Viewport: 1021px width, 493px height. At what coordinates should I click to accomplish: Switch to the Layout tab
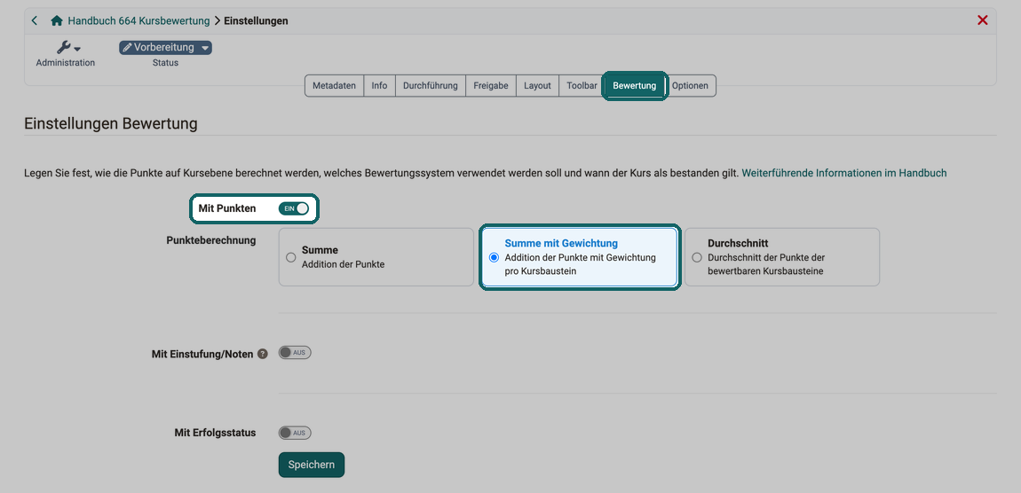537,86
